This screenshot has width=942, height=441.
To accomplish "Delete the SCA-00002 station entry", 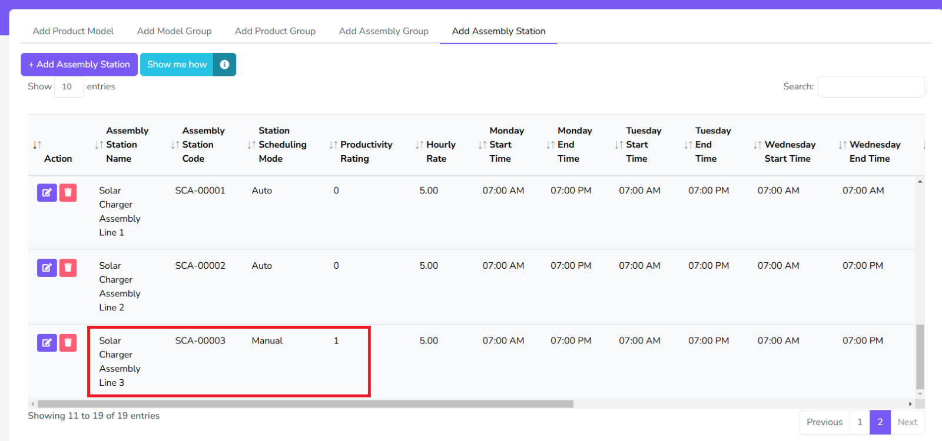I will click(x=68, y=268).
